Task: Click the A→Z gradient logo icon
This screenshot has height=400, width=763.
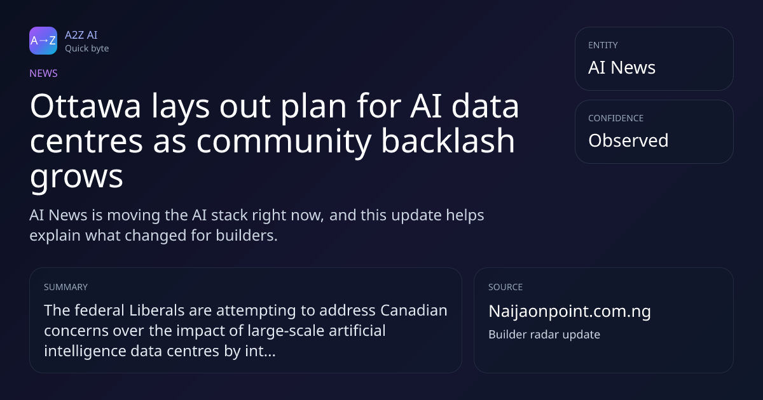Action: pyautogui.click(x=43, y=41)
